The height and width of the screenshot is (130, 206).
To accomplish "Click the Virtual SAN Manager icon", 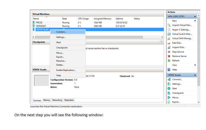I will [x=169, y=38].
